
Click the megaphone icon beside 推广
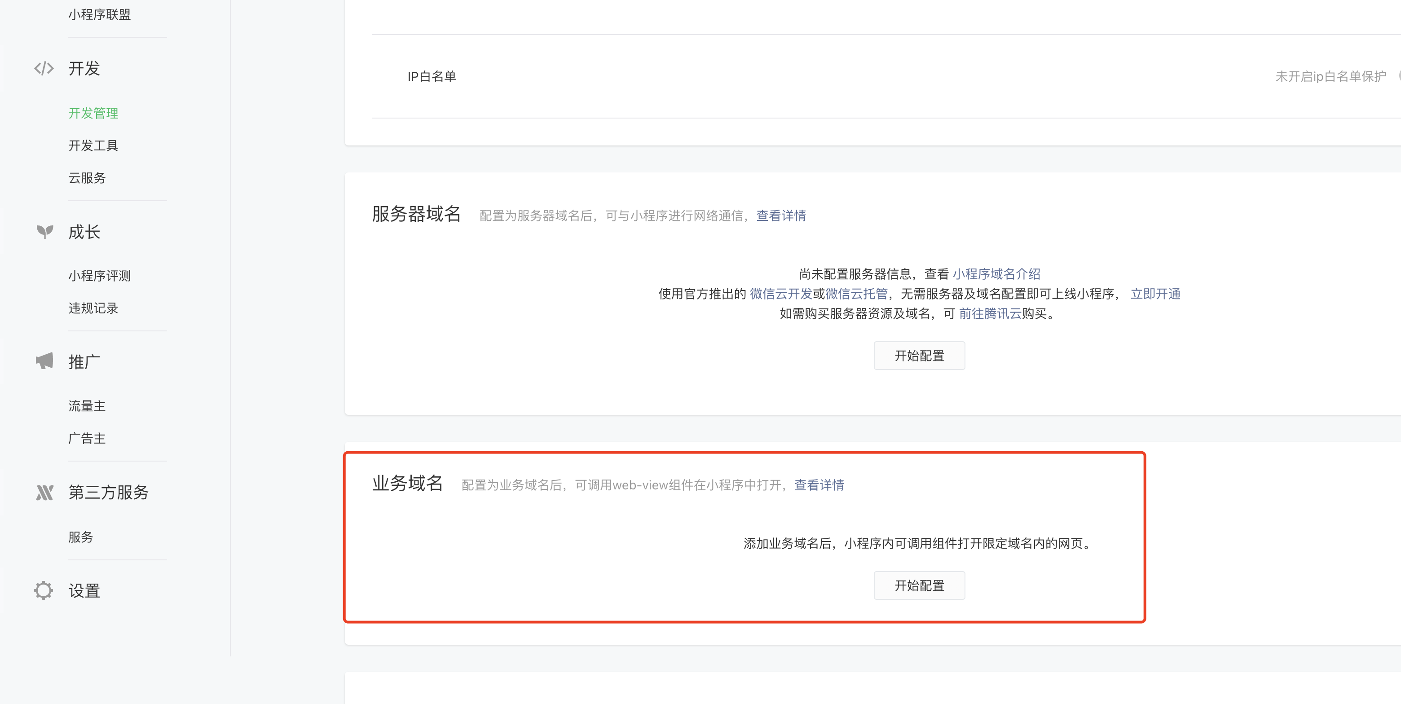pos(44,361)
